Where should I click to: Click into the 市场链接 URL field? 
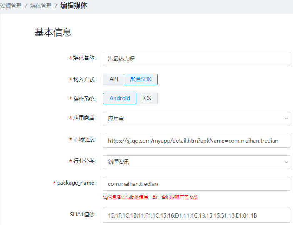(196, 141)
